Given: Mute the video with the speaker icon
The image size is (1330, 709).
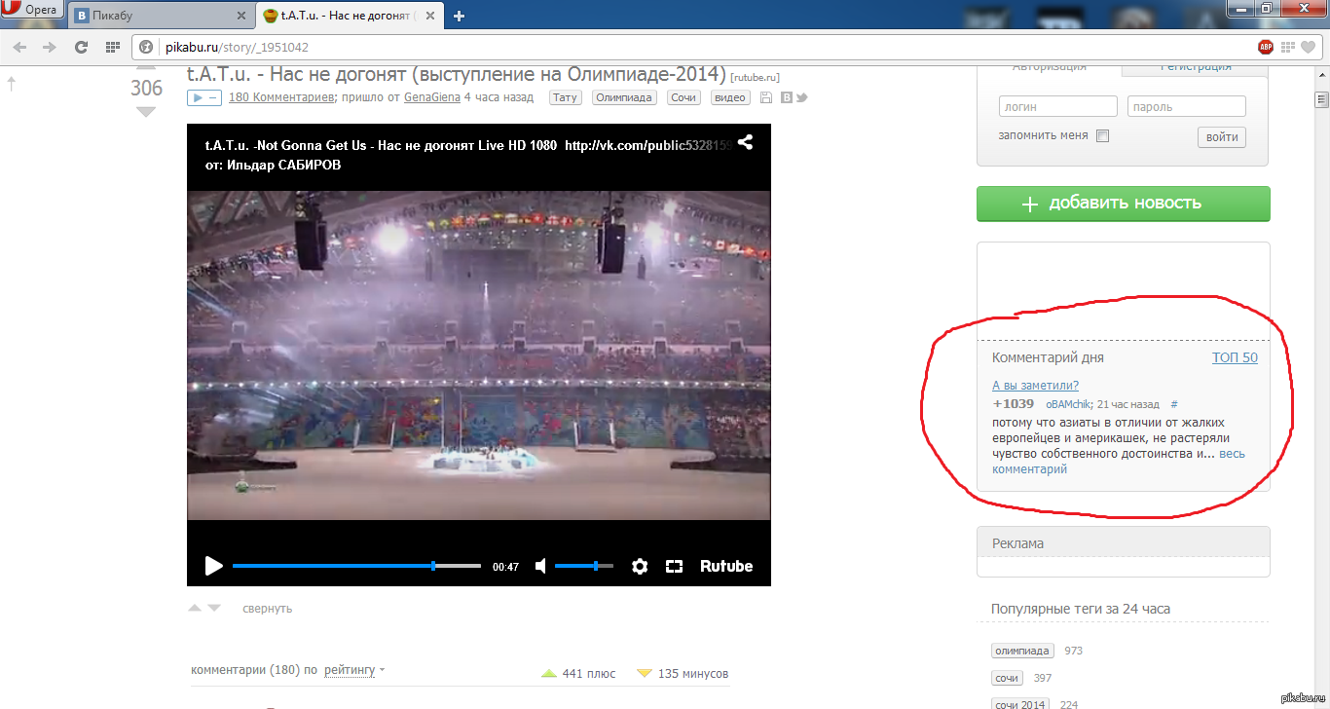Looking at the screenshot, I should pyautogui.click(x=541, y=566).
